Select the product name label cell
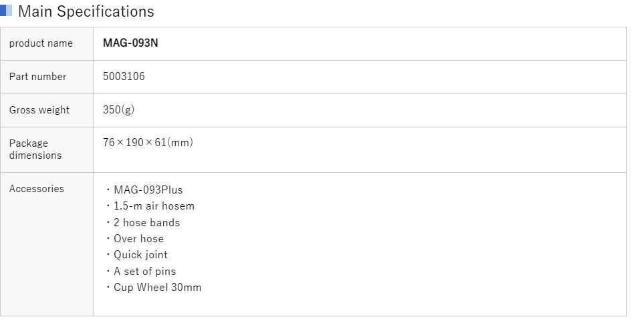 click(x=41, y=43)
